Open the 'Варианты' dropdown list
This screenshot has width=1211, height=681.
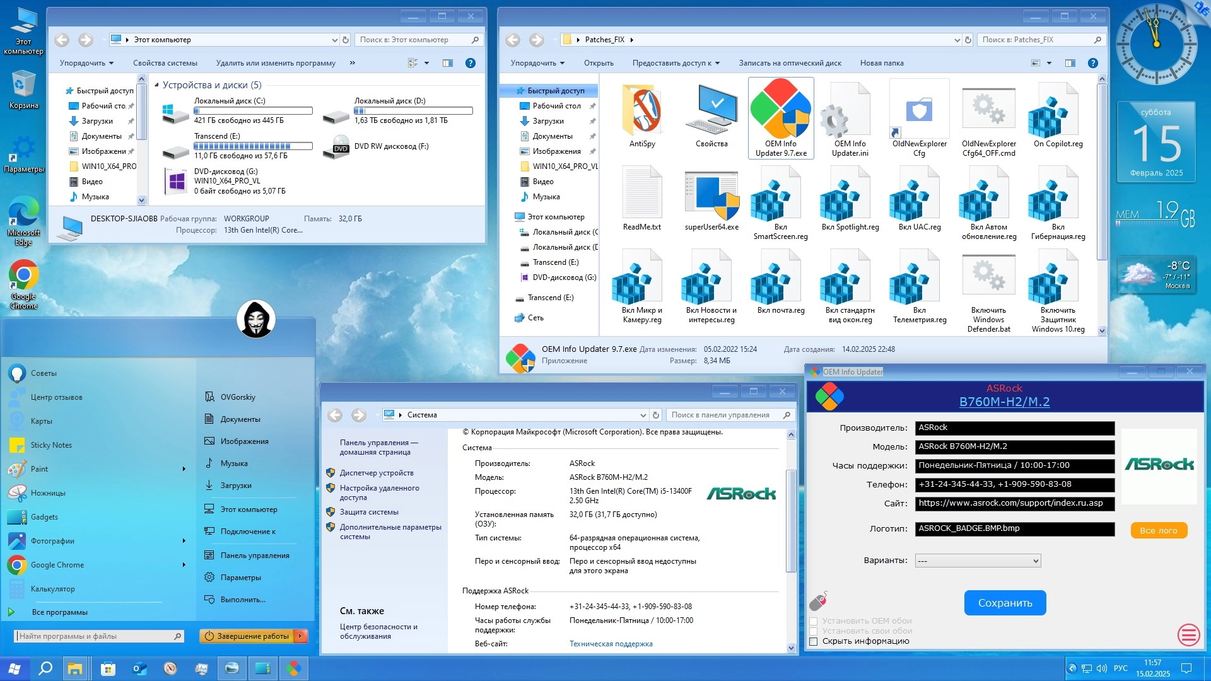(x=978, y=561)
